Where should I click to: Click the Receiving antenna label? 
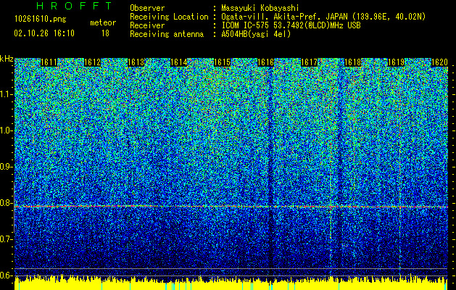point(167,34)
